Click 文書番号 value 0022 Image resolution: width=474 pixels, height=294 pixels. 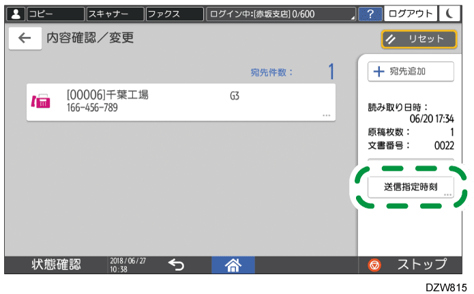point(444,146)
